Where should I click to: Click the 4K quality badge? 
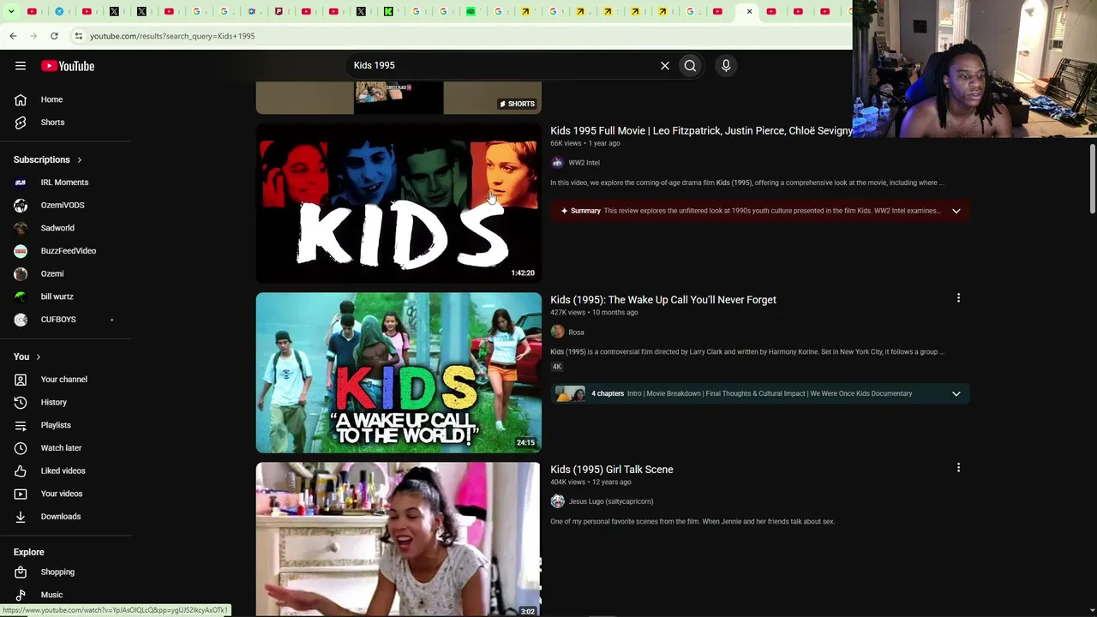point(556,367)
